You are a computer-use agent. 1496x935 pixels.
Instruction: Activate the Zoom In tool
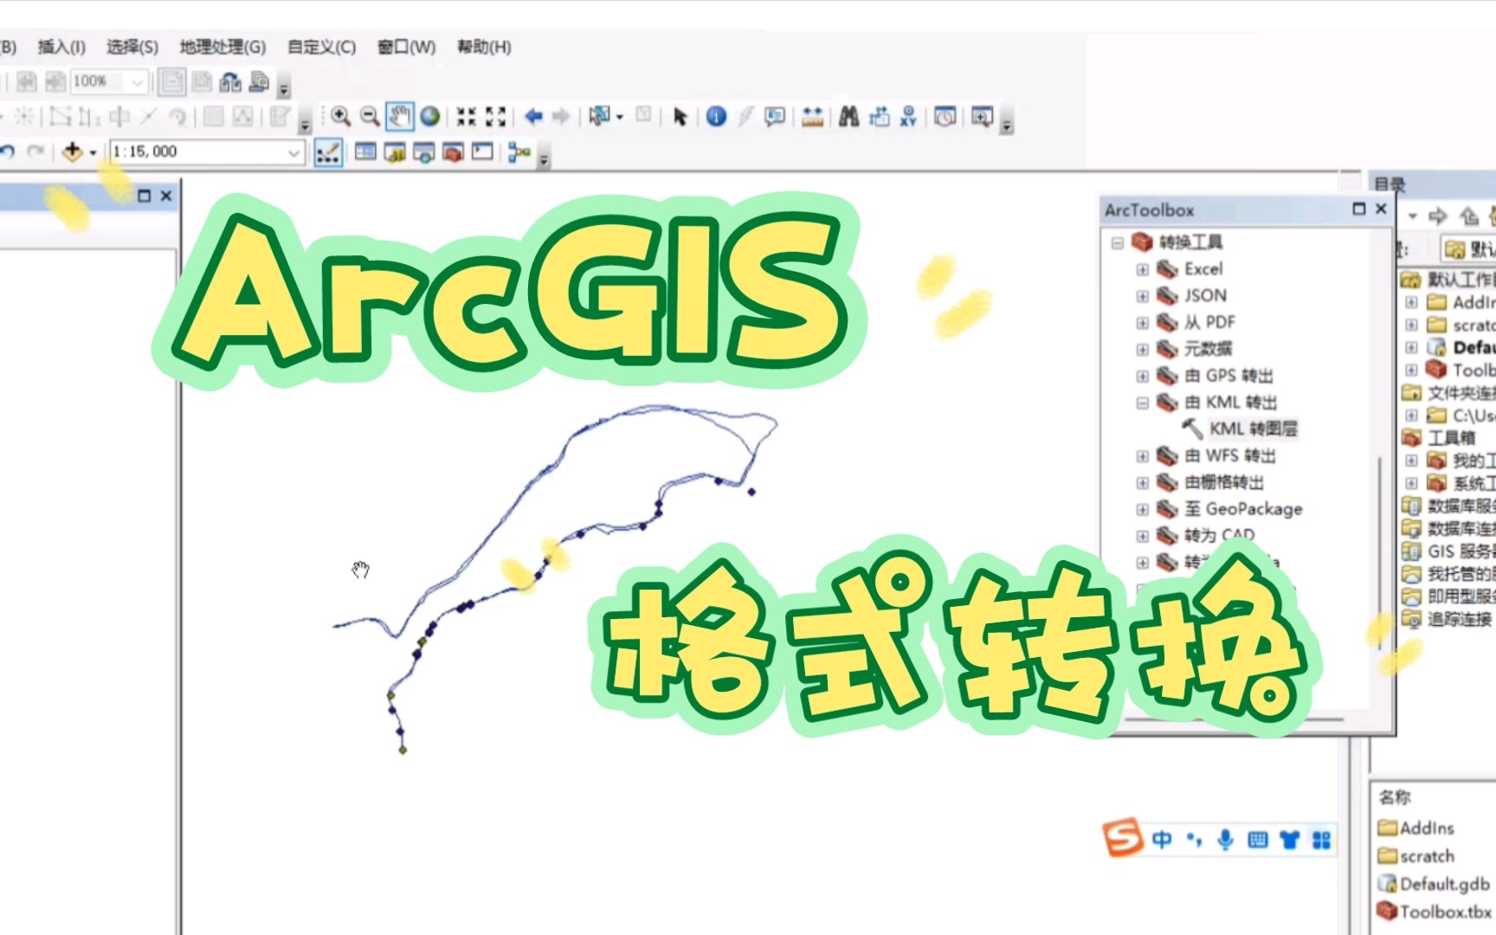[342, 117]
